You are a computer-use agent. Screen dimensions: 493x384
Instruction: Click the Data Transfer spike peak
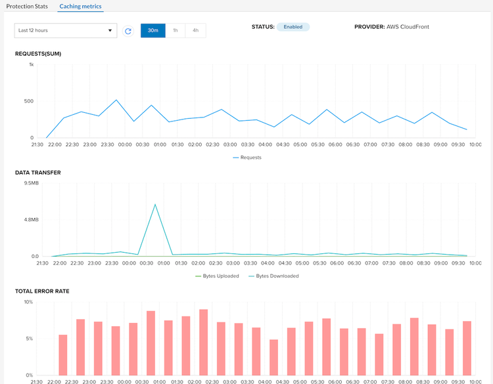click(155, 204)
